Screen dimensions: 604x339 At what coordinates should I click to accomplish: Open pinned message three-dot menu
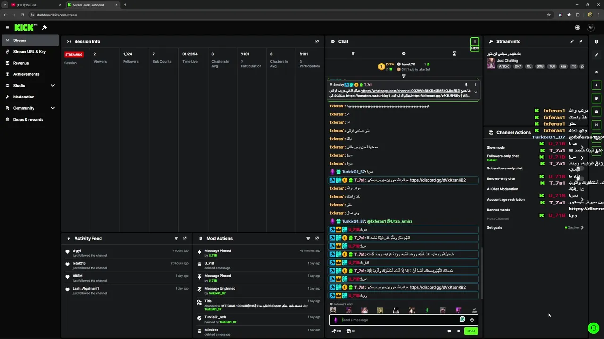(x=475, y=85)
